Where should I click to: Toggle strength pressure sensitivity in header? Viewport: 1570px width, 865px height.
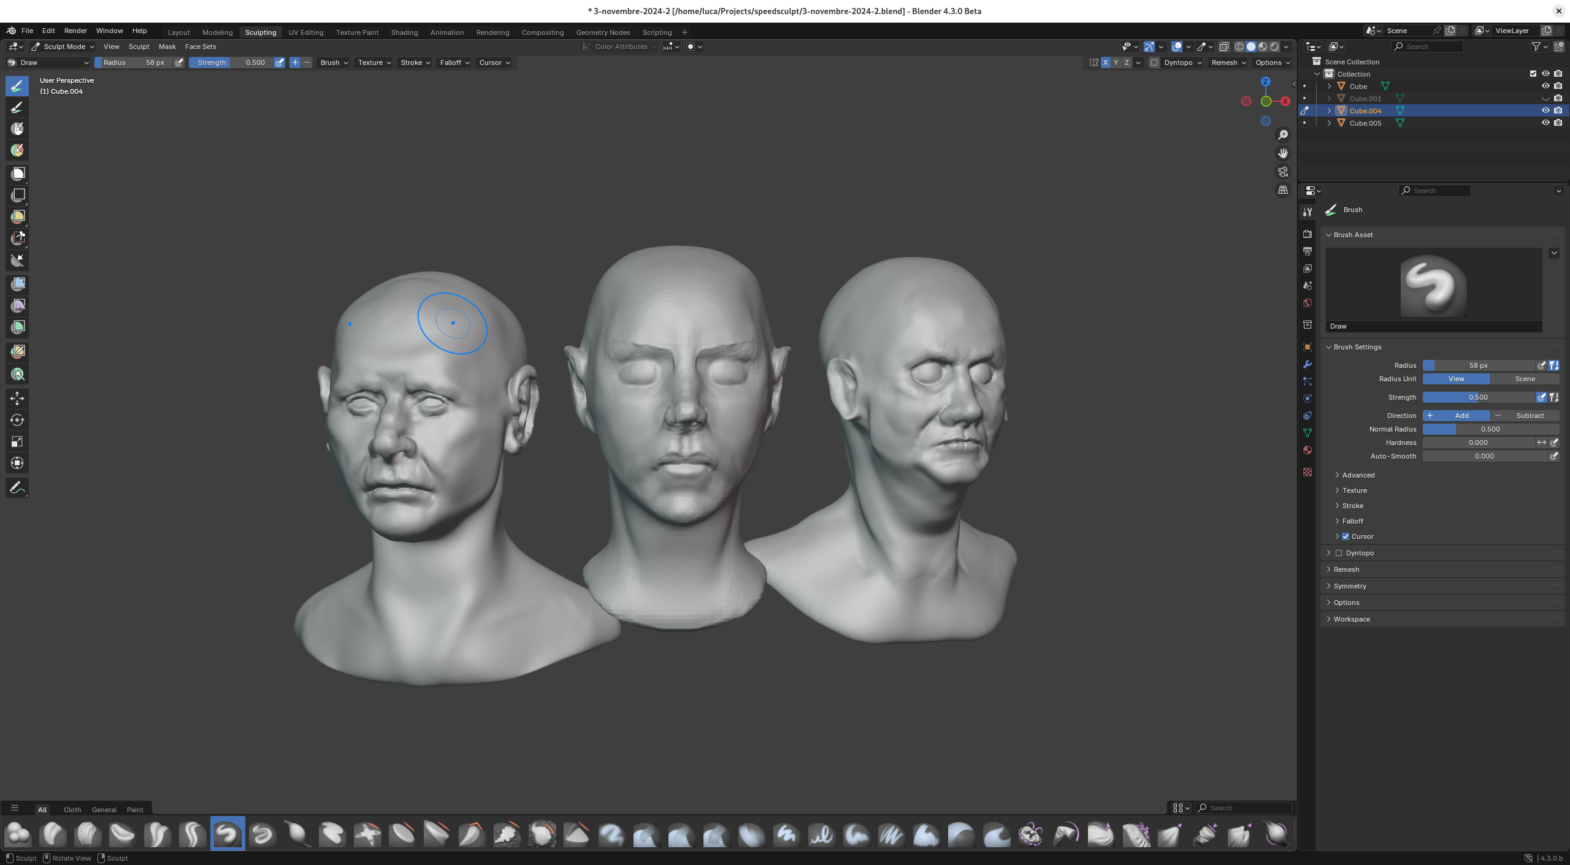280,63
